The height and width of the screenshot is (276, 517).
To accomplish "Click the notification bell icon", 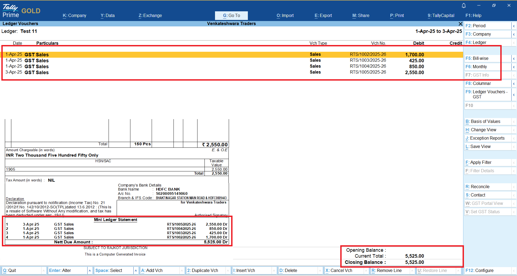I will pos(464,6).
